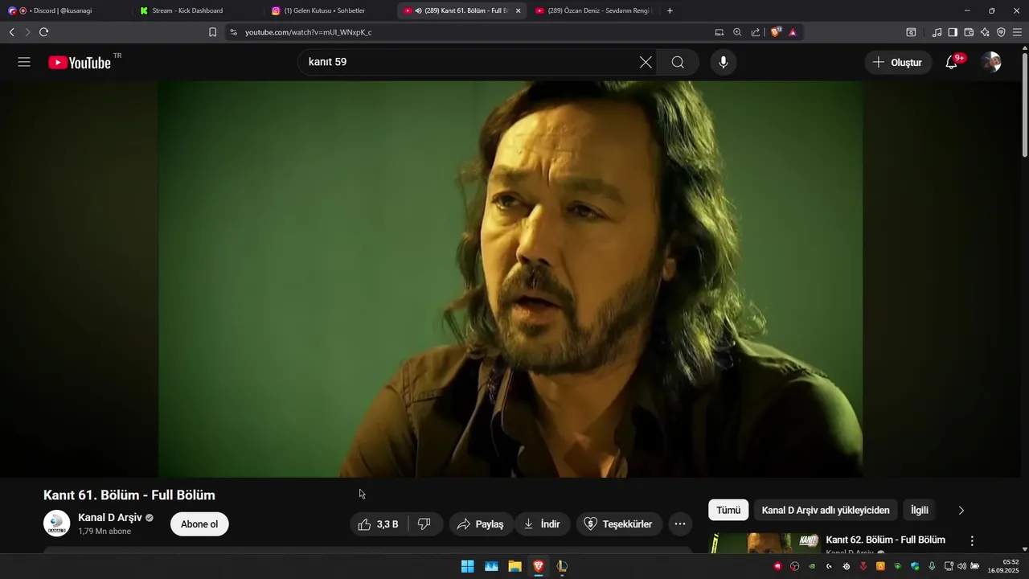The height and width of the screenshot is (579, 1029).
Task: Select the İlgili filter chip
Action: point(919,510)
